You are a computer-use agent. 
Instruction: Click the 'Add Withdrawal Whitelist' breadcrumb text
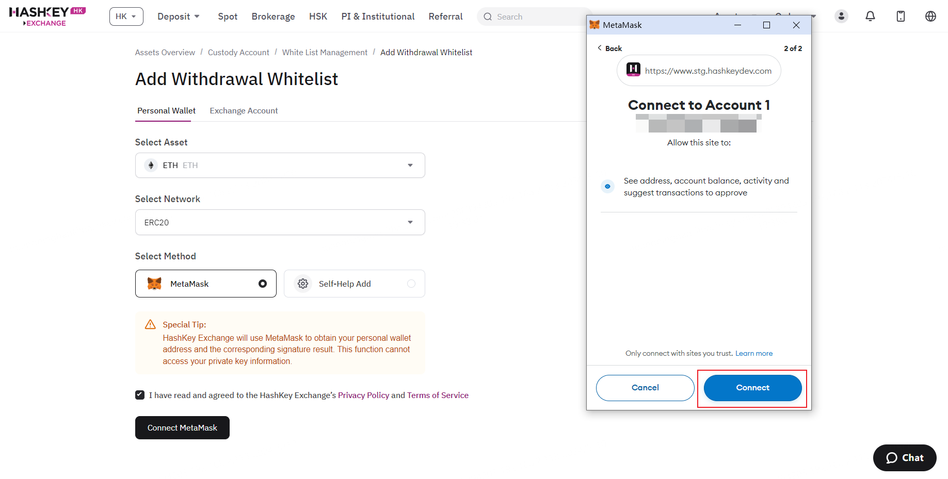(x=426, y=52)
